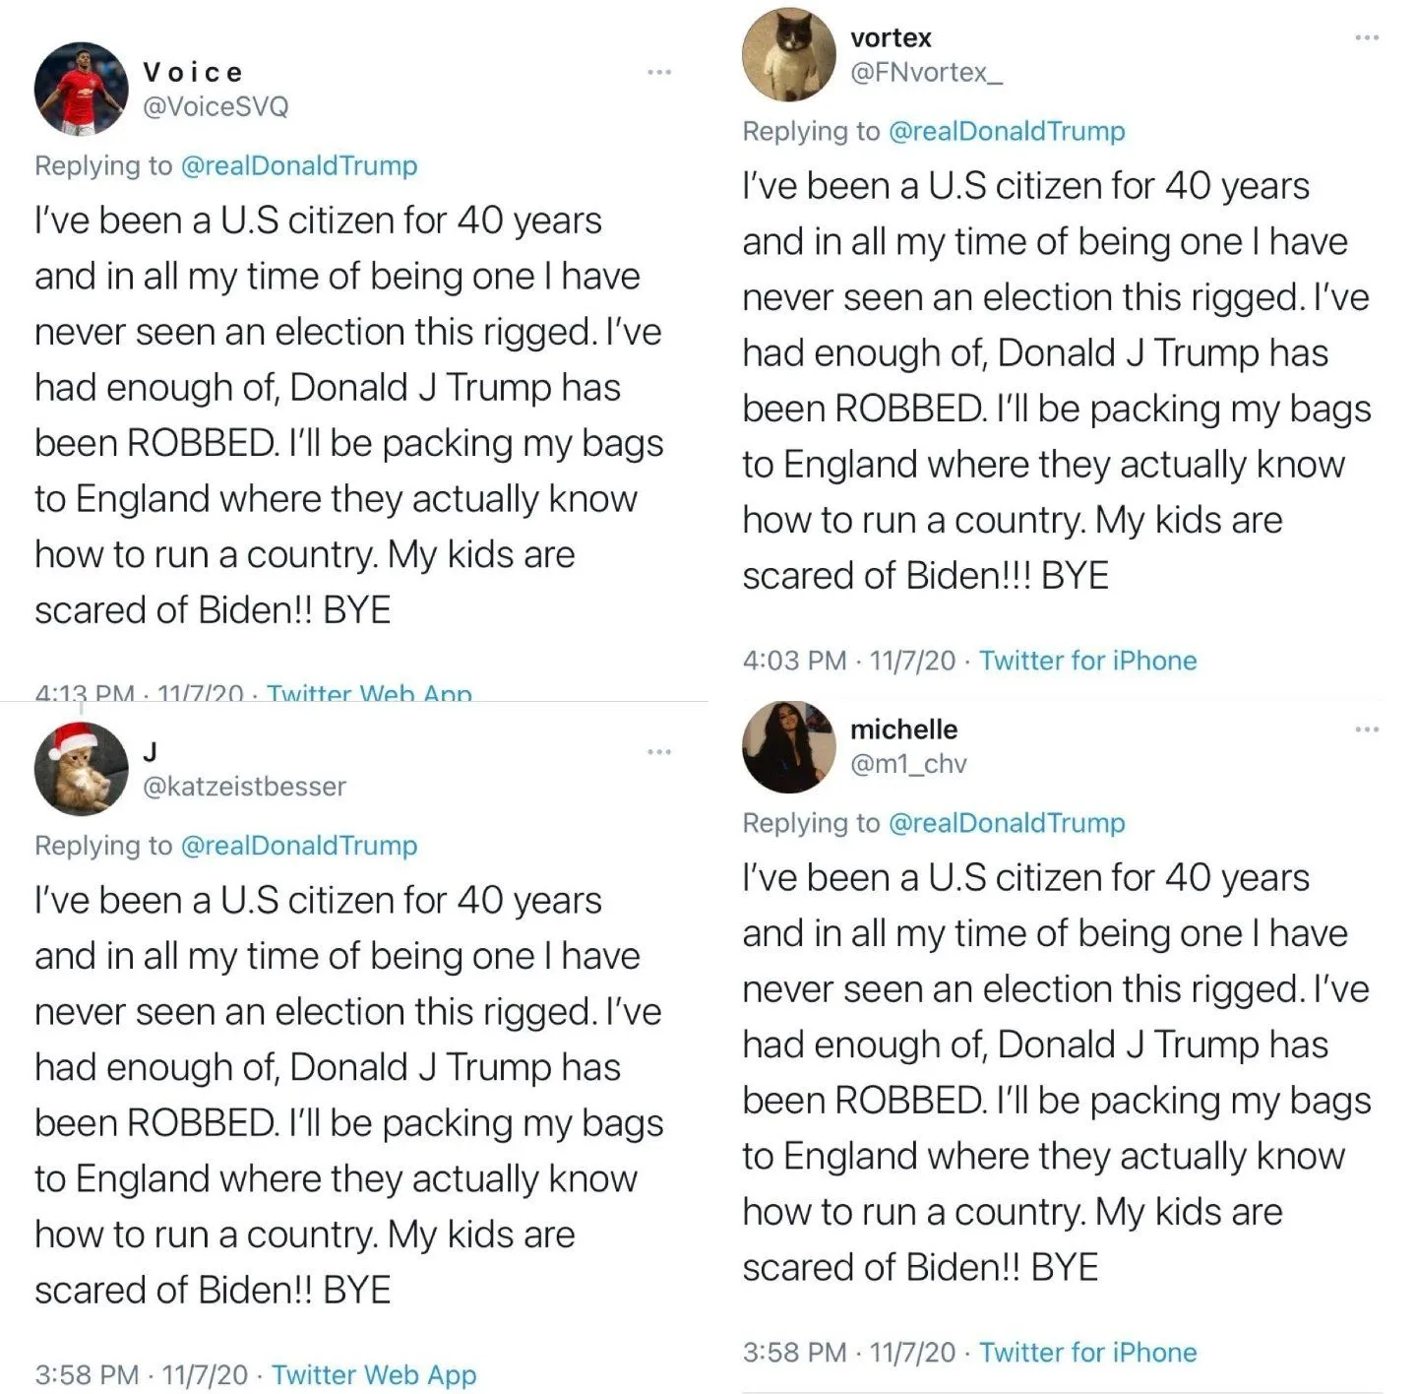
Task: Open the @FNvortex_ handle
Action: (926, 72)
